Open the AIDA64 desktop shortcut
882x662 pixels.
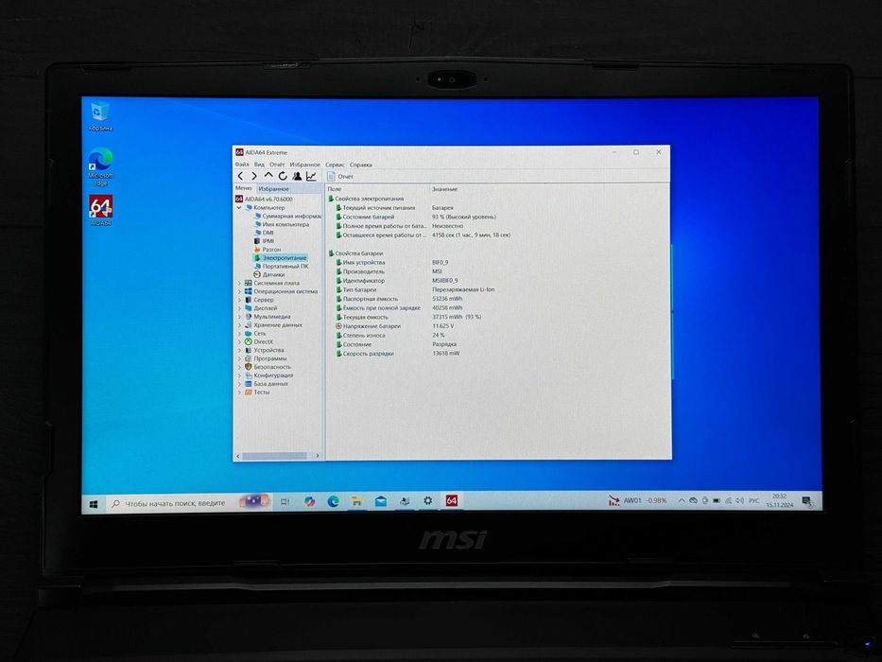101,211
